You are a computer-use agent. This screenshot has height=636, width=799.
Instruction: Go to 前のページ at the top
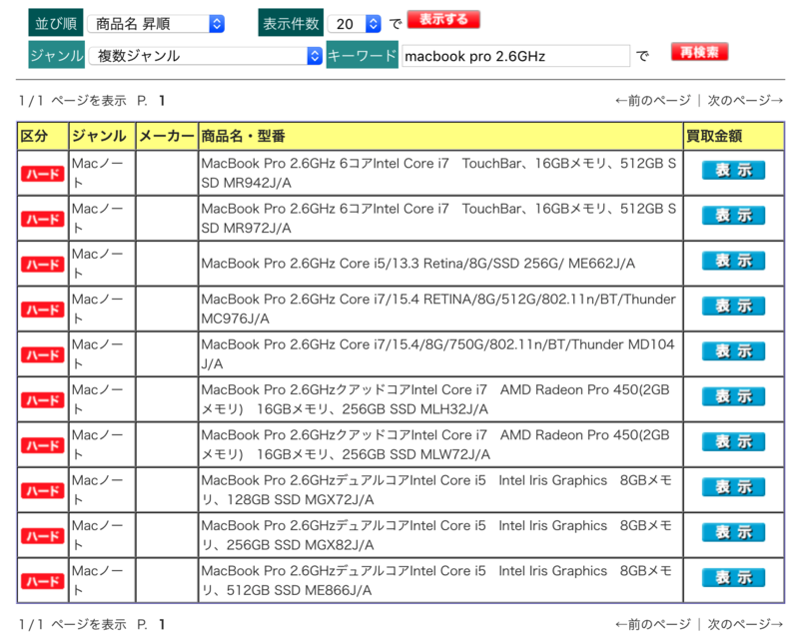pos(653,100)
